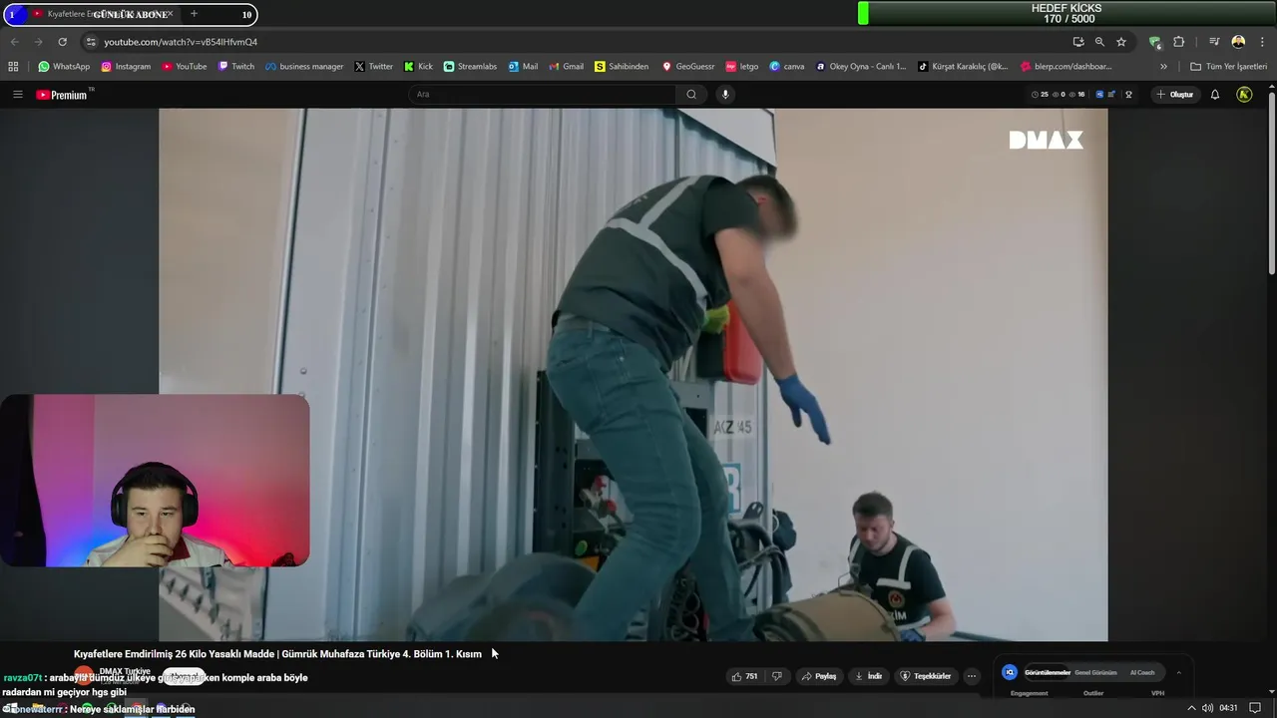Switch to the Görüntülenmeler tab

tap(1048, 673)
